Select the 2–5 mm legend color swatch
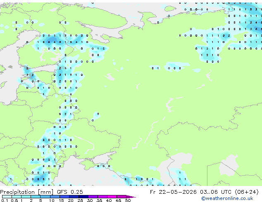 [36, 197]
